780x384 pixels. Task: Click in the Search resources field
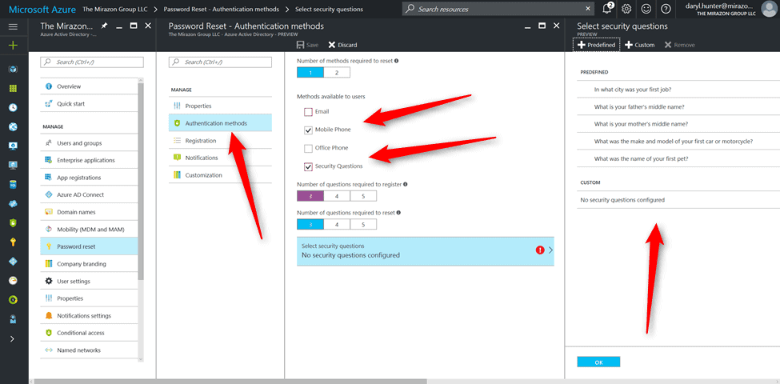498,9
